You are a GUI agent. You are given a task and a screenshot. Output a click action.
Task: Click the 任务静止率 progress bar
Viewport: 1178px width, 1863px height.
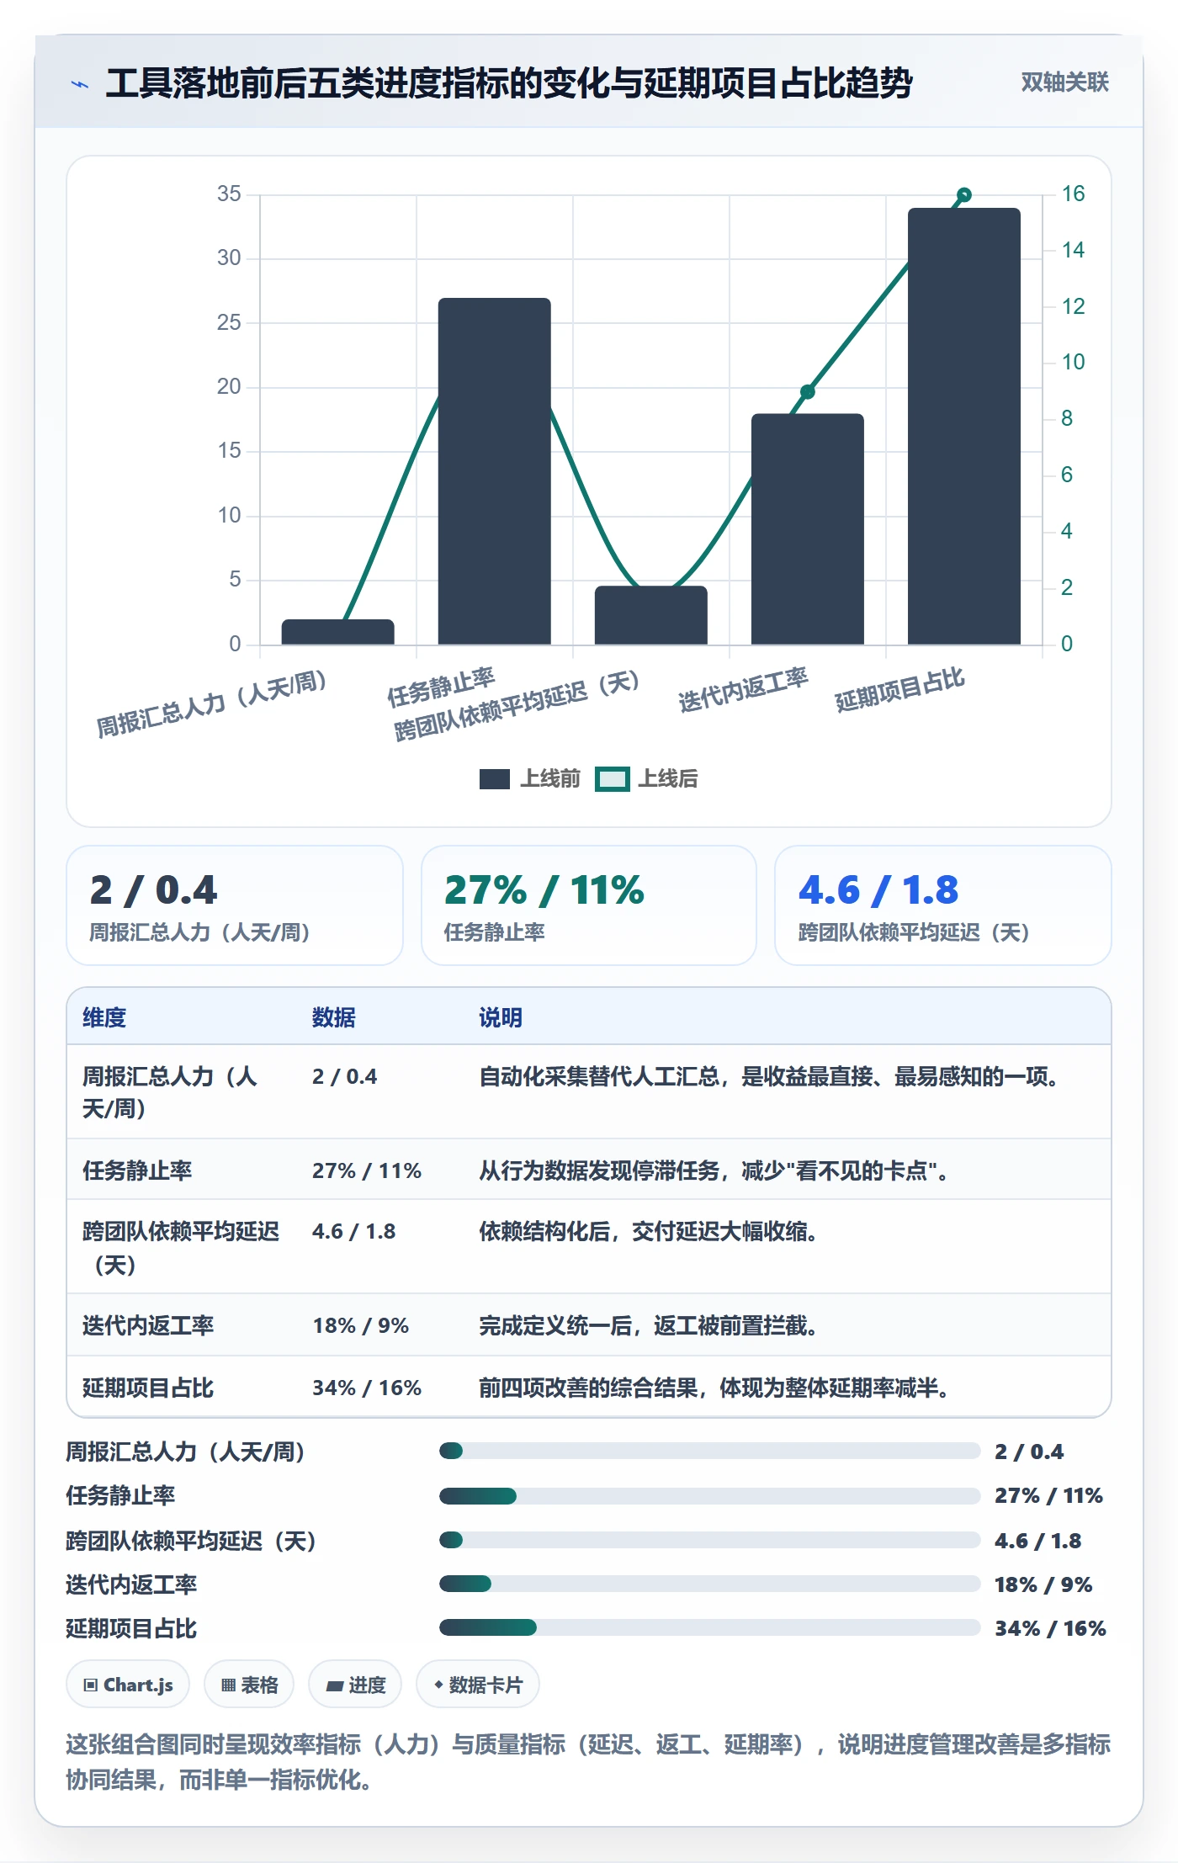[x=709, y=1496]
